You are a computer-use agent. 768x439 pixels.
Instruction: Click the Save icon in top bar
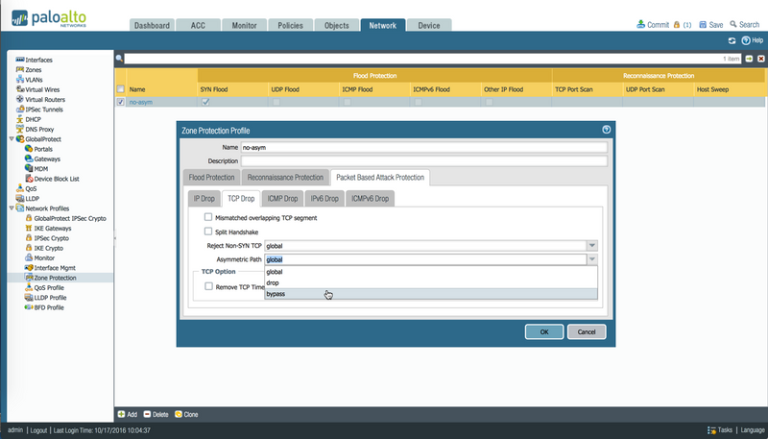click(x=703, y=25)
